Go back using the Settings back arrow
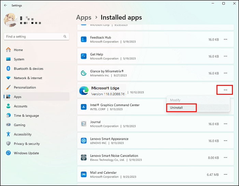Image resolution: width=239 pixels, height=186 pixels. click(5, 5)
